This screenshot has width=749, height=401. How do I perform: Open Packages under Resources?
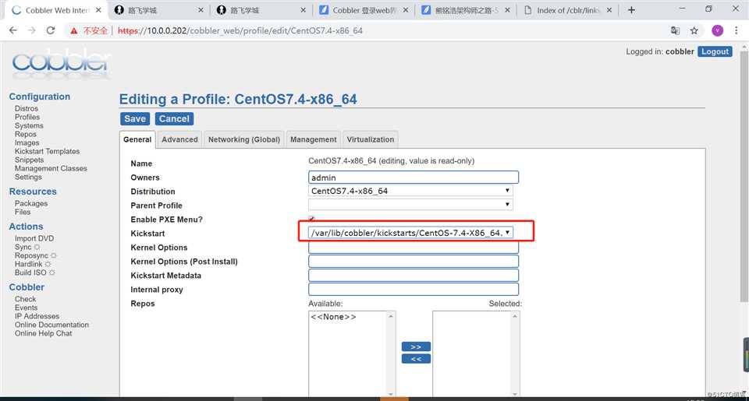click(x=31, y=203)
